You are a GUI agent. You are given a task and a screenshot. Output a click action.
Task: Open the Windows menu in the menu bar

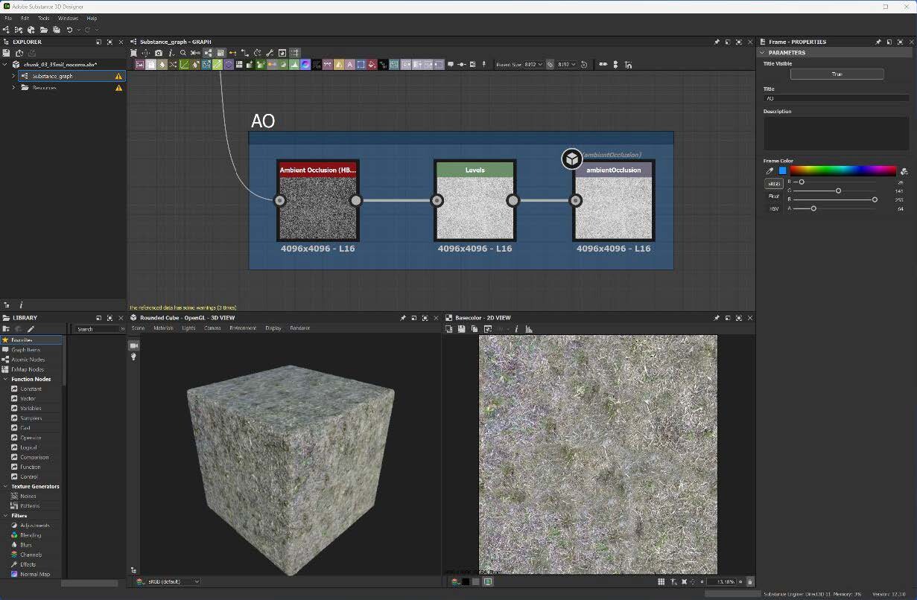[x=69, y=18]
